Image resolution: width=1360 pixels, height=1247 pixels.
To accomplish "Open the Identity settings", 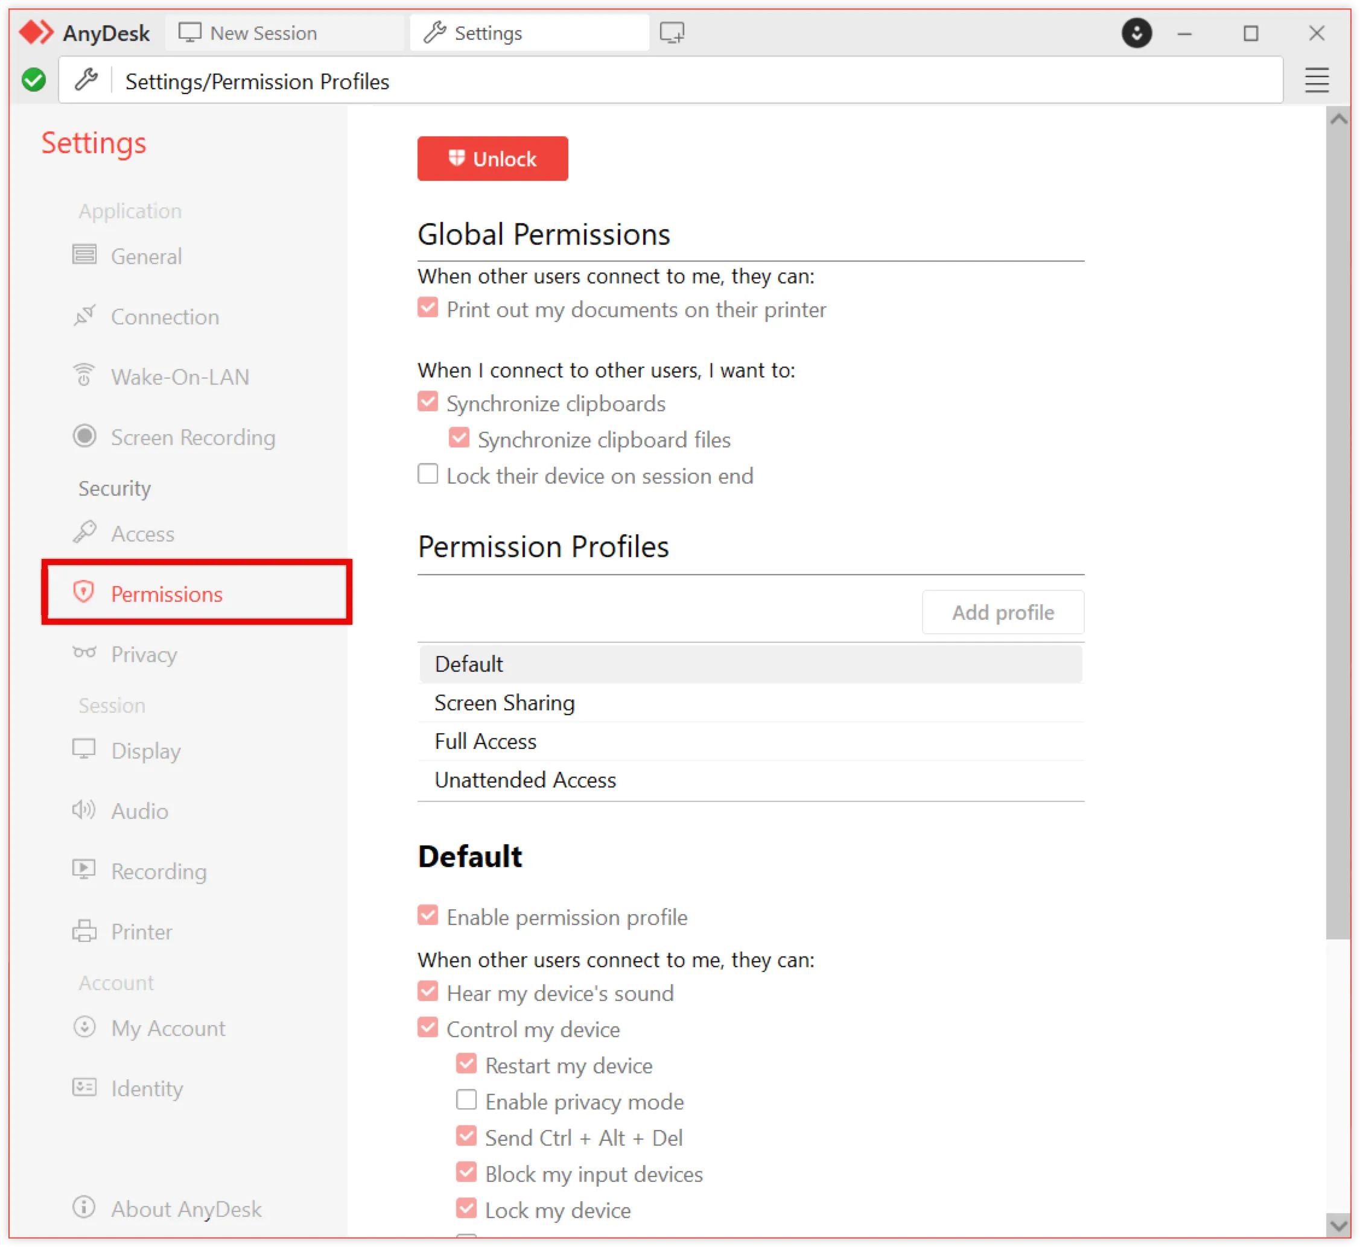I will click(147, 1088).
